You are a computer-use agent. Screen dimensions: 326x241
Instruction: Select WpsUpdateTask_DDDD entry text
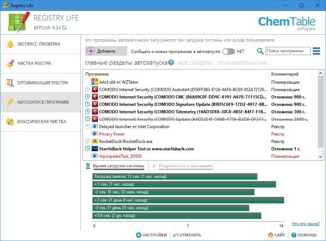pyautogui.click(x=120, y=156)
